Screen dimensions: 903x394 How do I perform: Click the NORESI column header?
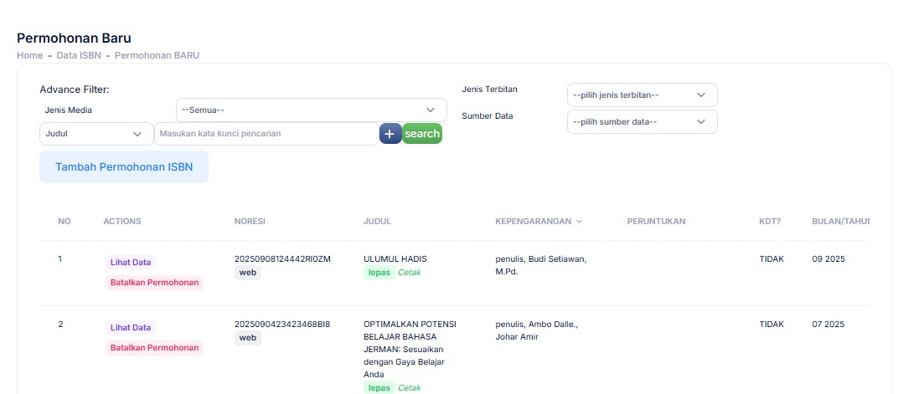coord(251,222)
